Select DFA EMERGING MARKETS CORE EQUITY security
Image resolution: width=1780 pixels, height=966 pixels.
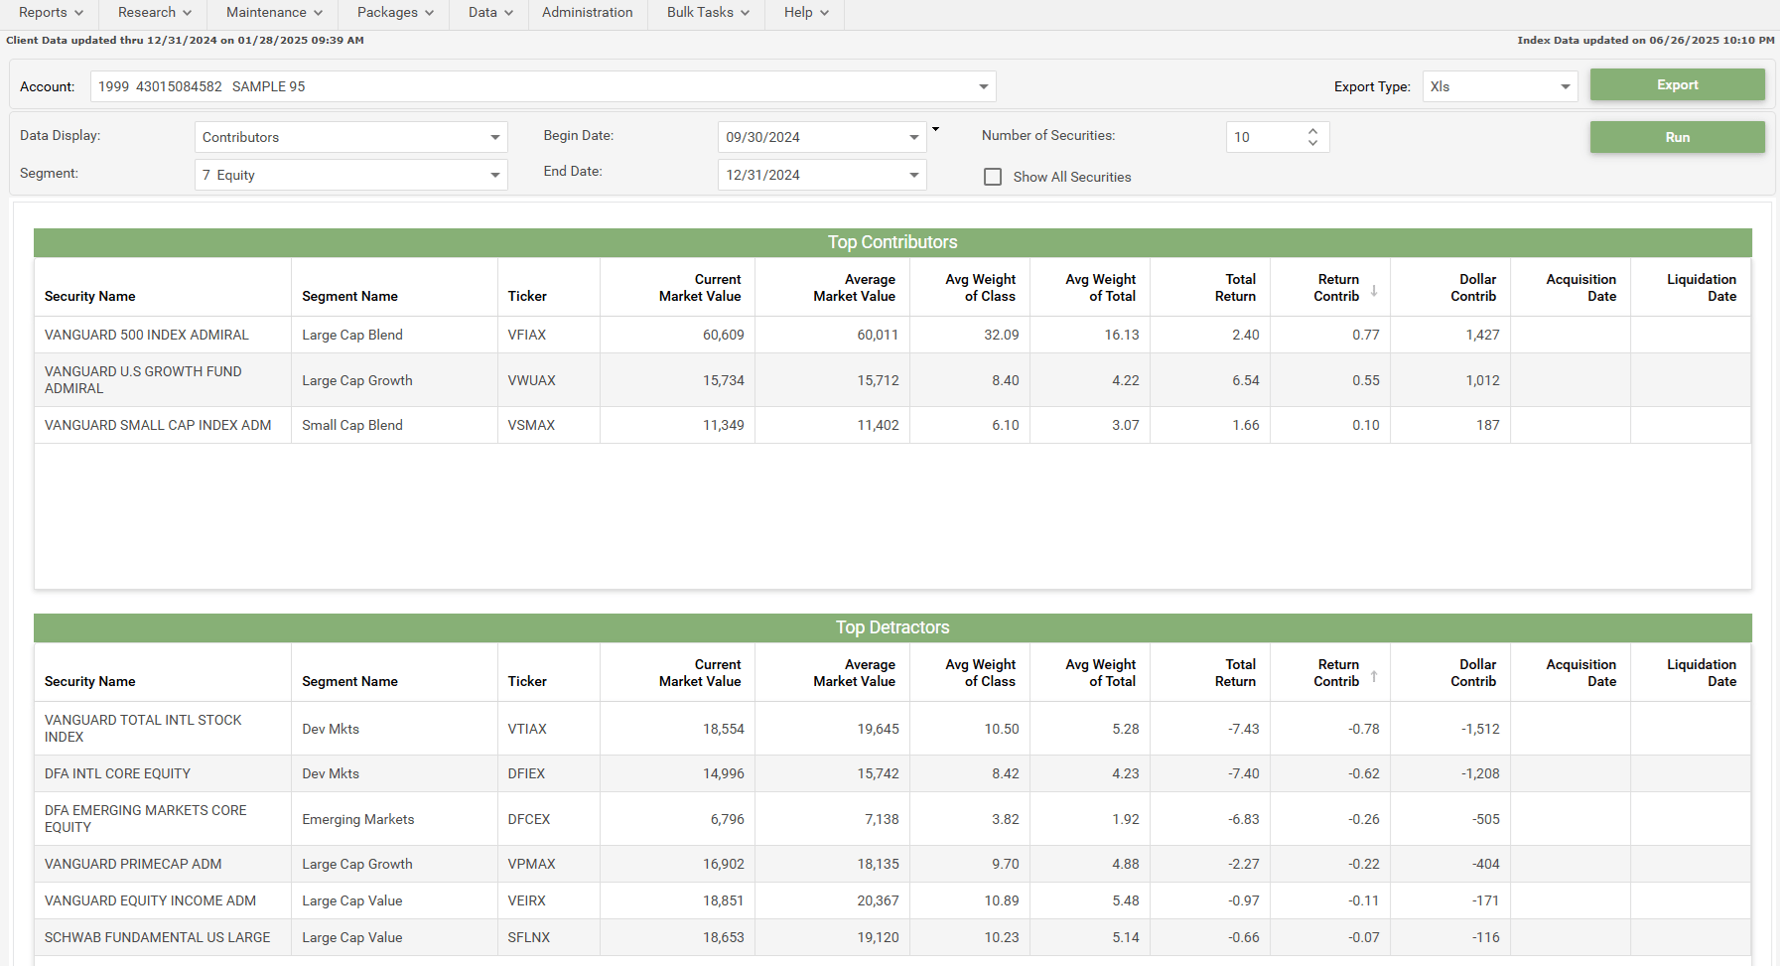click(146, 819)
